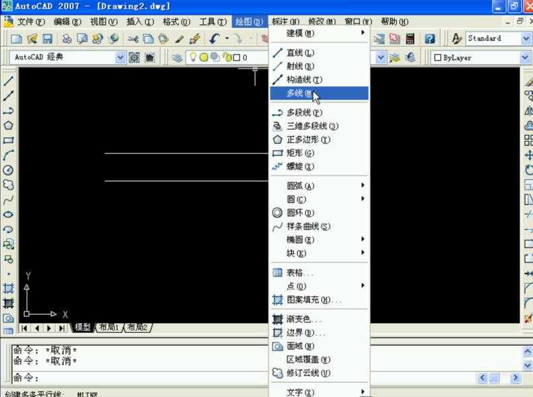Switch to the 模型 tab
Viewport: 533px width, 397px height.
click(x=82, y=327)
